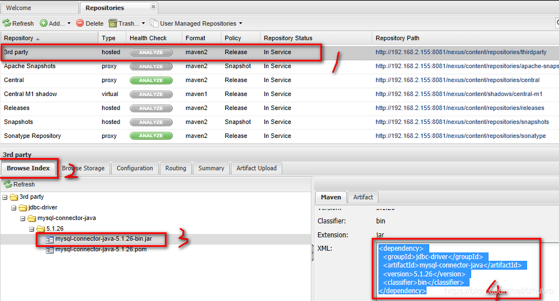Open the releases repository path link

coord(460,108)
